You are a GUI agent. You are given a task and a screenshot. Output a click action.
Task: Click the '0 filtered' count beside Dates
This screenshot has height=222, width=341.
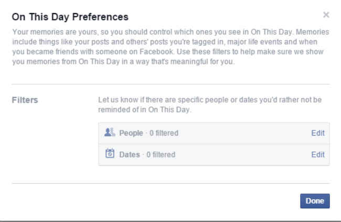[x=161, y=154]
